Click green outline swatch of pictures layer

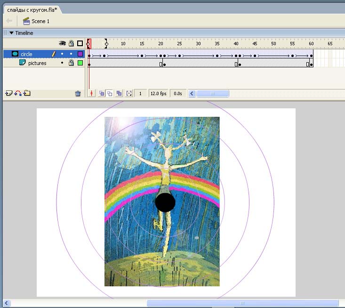click(80, 63)
